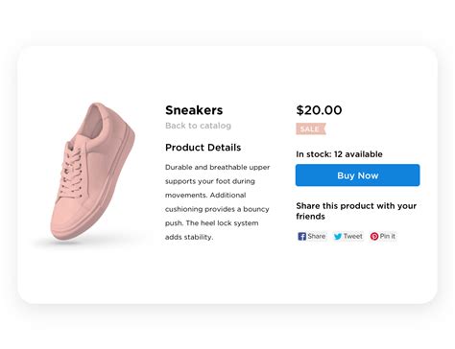Click the Twitter bird icon
This screenshot has width=455, height=349.
[338, 236]
